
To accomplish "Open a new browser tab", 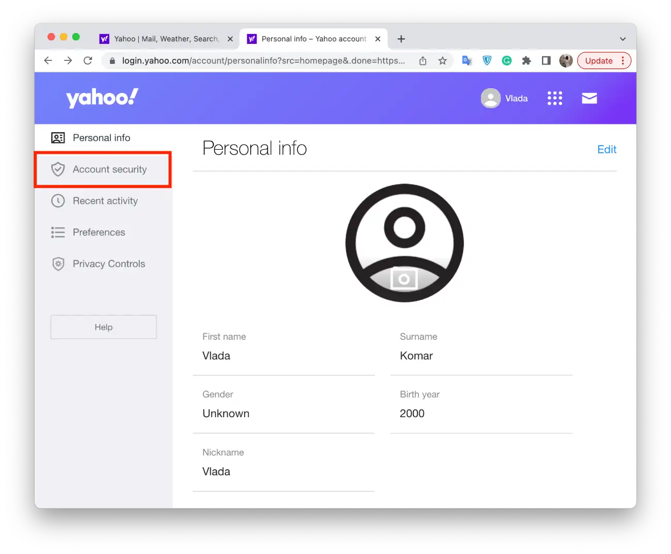I will click(x=401, y=39).
